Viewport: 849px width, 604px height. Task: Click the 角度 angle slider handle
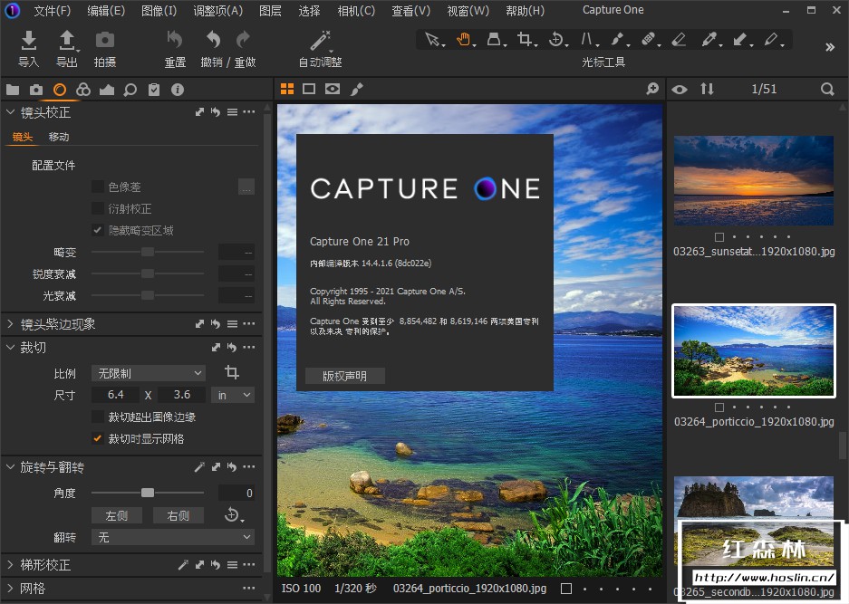tap(148, 493)
